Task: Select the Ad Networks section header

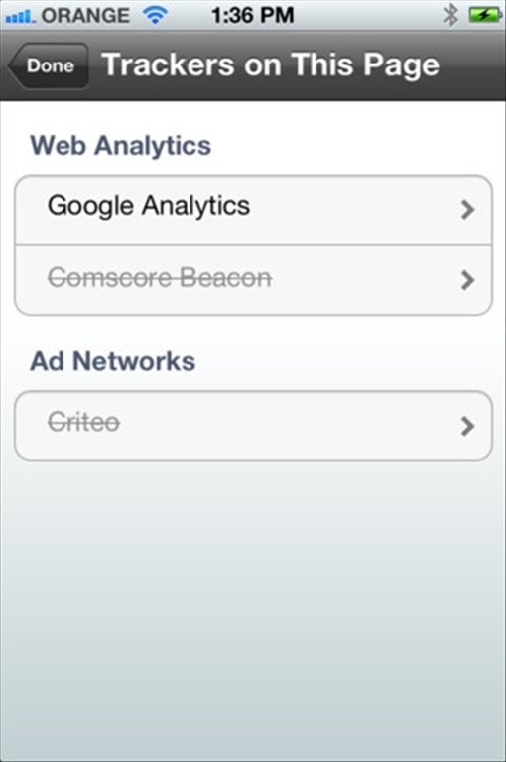Action: tap(113, 361)
